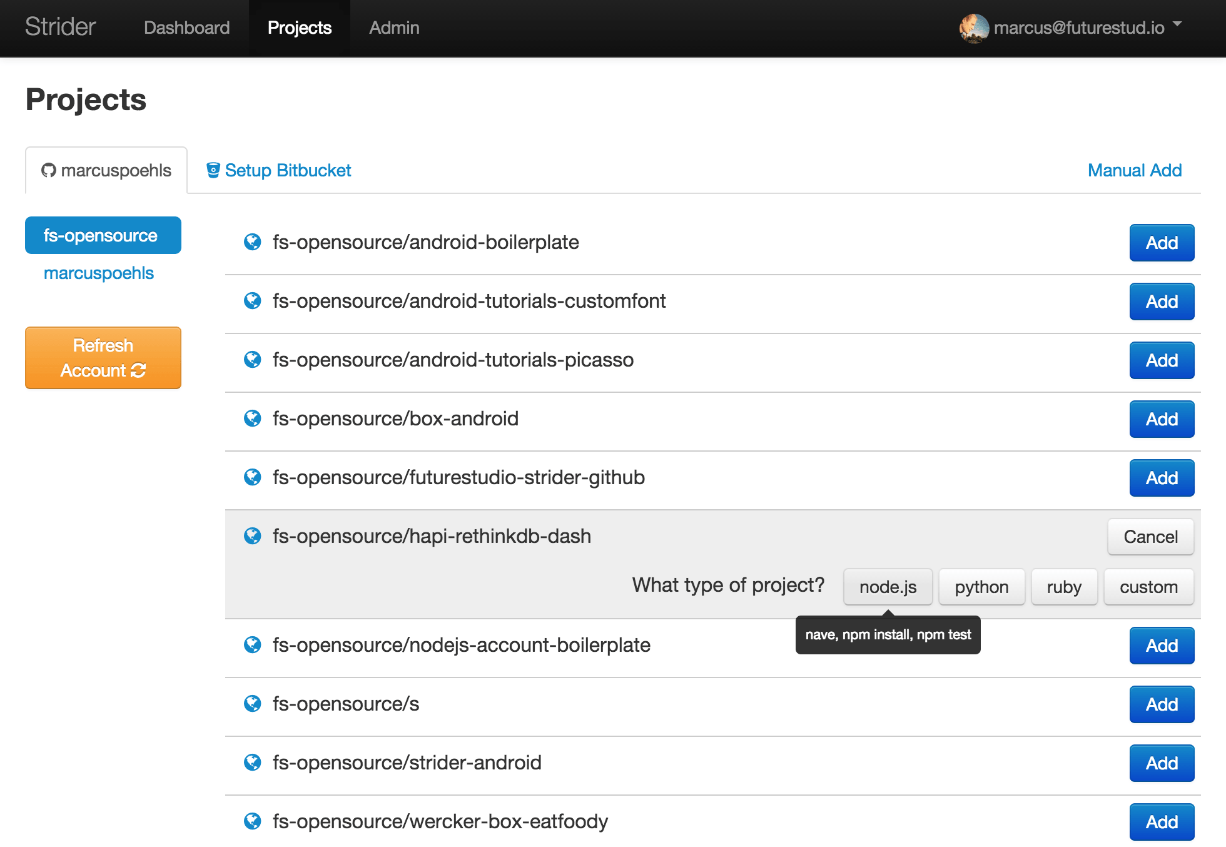
Task: Click the globe icon beside android-tutorials-picasso
Action: click(253, 360)
